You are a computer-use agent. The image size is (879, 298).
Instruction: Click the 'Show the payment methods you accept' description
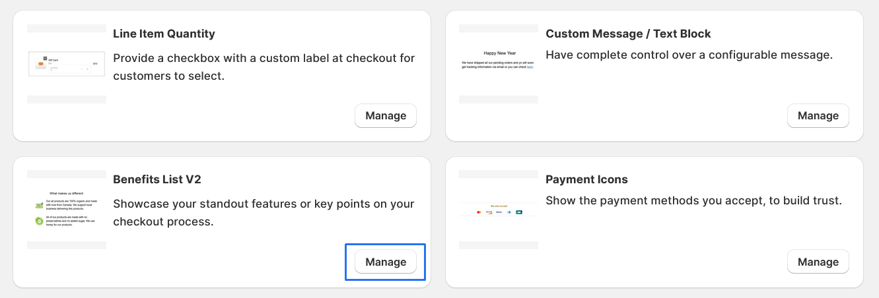coord(693,200)
